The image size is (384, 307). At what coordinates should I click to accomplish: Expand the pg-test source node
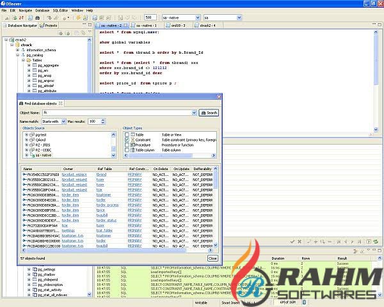click(26, 136)
